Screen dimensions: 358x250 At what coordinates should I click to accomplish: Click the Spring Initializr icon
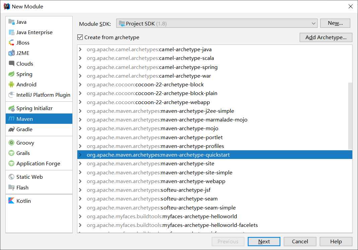pos(11,108)
